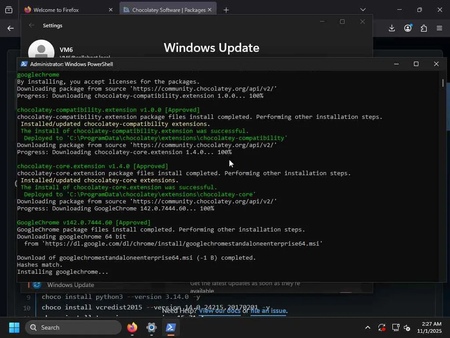Click 'chocolatey-core.extension v1.4.0 [Approved]' text
The image size is (450, 338).
[92, 166]
